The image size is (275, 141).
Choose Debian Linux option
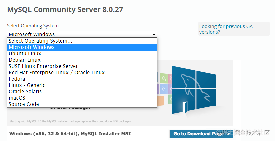tap(82, 60)
